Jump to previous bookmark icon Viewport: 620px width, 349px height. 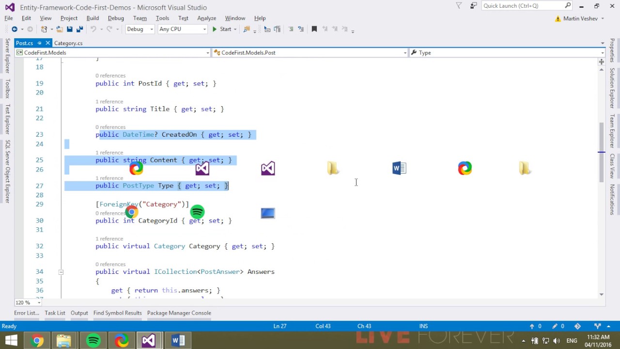click(x=325, y=29)
